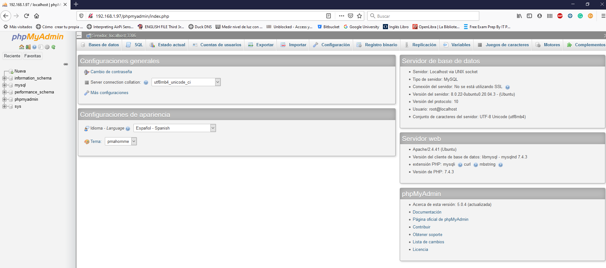Reload the navigation panel with green arrow
606x268 pixels.
pyautogui.click(x=53, y=47)
